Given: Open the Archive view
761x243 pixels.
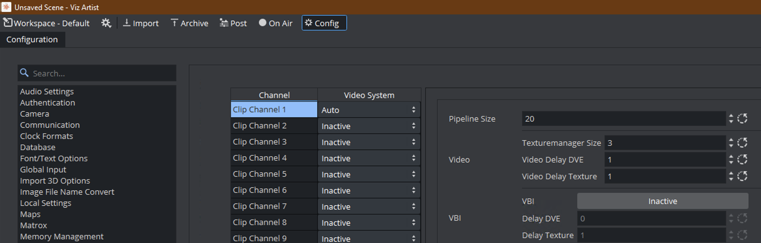Looking at the screenshot, I should (x=190, y=23).
